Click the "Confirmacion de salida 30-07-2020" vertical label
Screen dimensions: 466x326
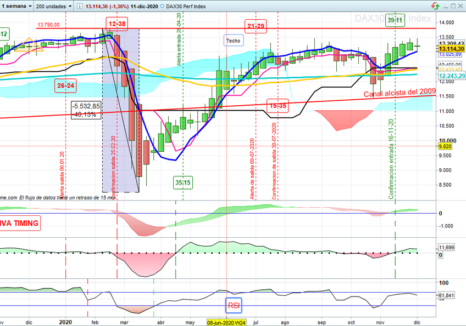274,161
